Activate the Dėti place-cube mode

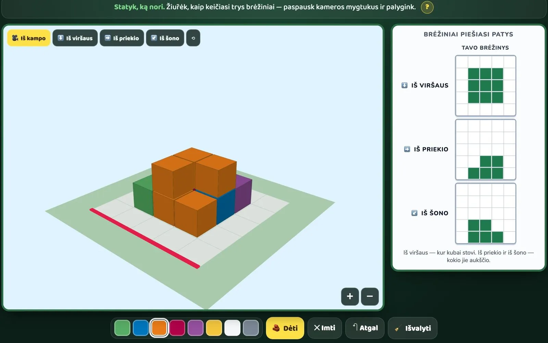(285, 328)
